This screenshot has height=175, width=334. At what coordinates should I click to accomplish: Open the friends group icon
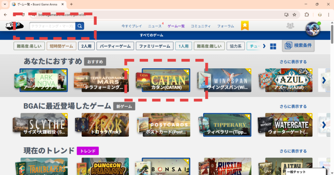(x=290, y=26)
